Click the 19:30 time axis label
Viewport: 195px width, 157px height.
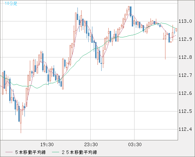[x=47, y=144]
